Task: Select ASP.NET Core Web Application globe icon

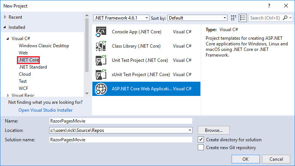Action: 101,89
